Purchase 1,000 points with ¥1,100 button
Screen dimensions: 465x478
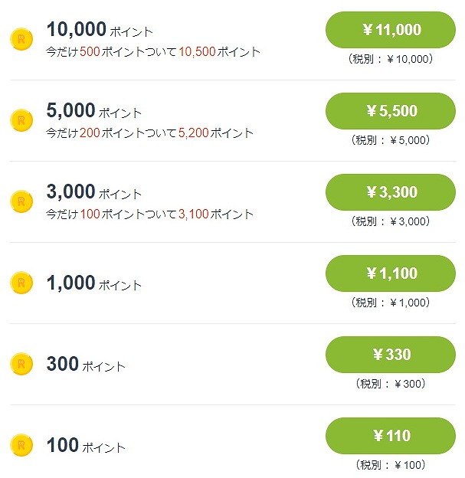[x=391, y=273]
